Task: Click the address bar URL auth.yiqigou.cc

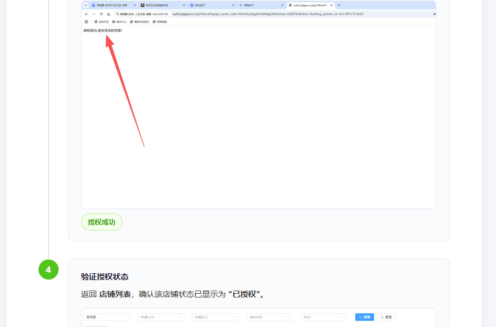Action: point(268,14)
